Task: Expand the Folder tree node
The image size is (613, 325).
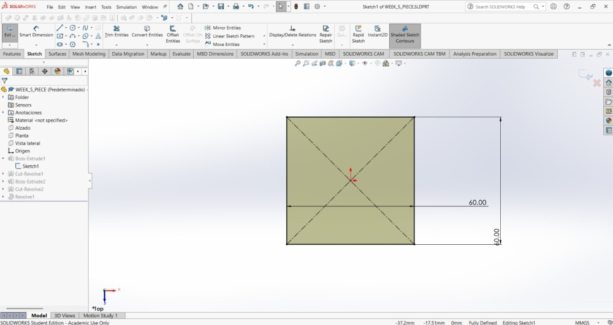Action: tap(3, 97)
